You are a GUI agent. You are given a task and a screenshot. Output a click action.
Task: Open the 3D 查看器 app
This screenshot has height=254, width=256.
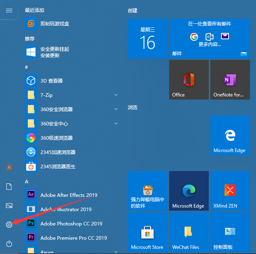[x=52, y=81]
